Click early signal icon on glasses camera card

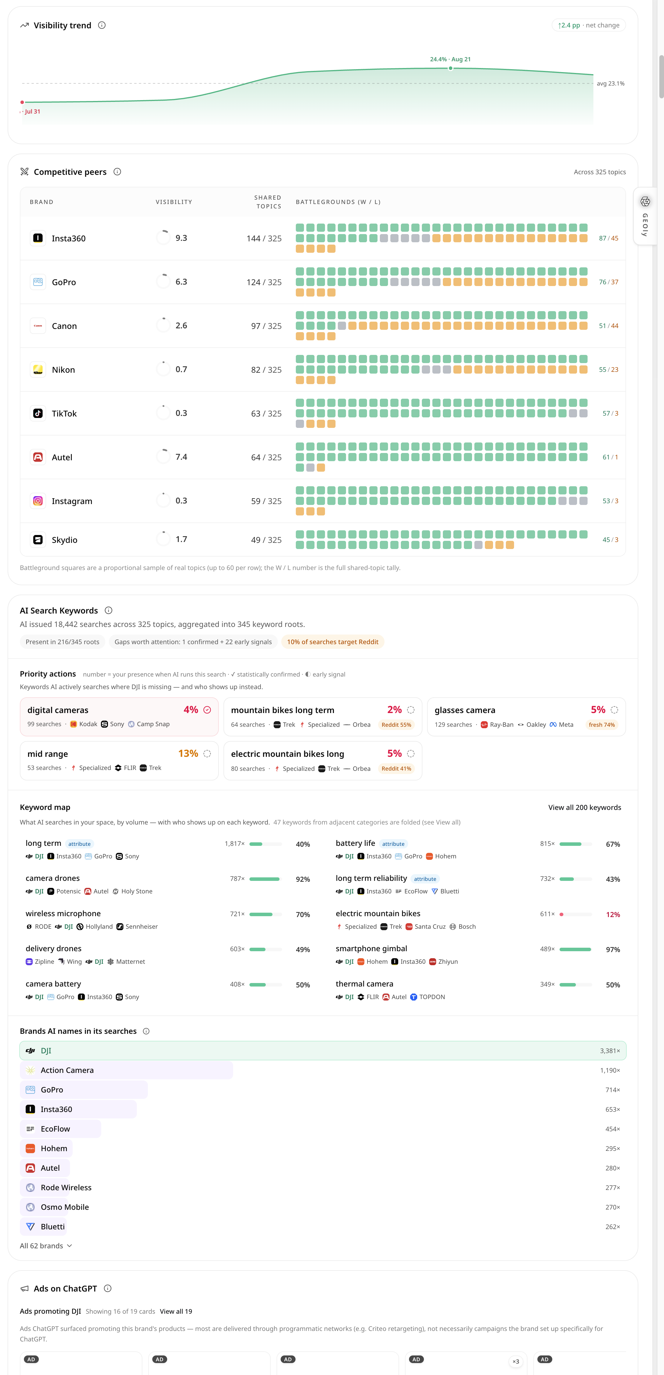pyautogui.click(x=614, y=709)
